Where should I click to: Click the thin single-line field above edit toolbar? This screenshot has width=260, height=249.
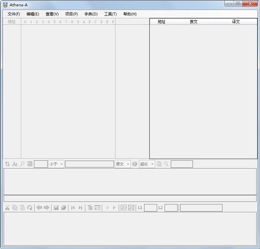(130, 198)
